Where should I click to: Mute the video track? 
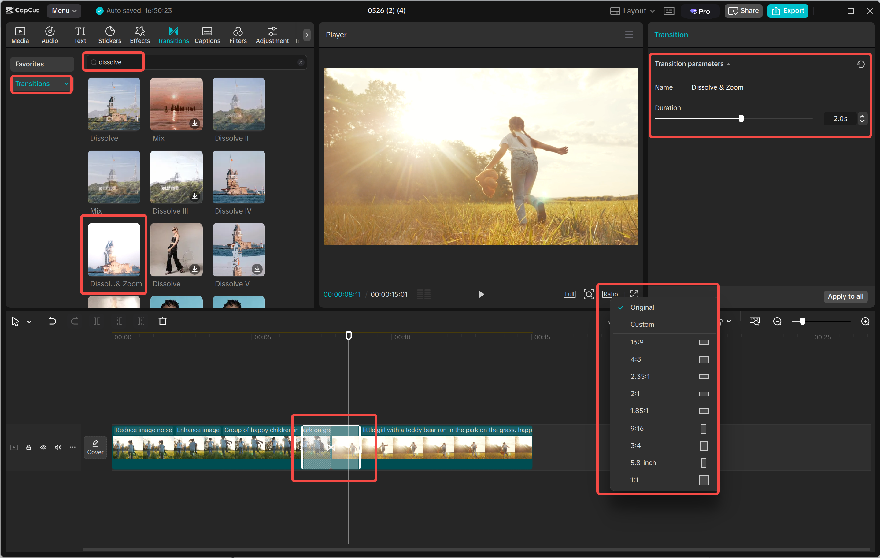tap(58, 447)
